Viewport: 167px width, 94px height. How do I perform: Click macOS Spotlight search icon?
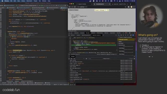click(x=117, y=1)
